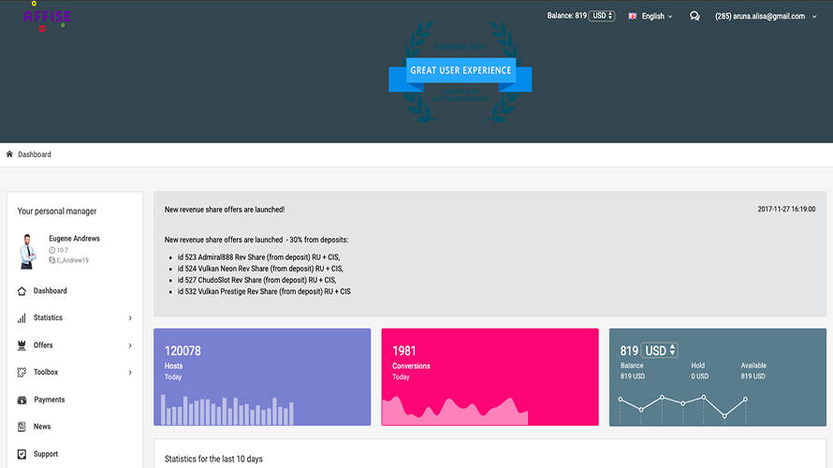
Task: Click the Available 819 USD value
Action: (x=753, y=376)
